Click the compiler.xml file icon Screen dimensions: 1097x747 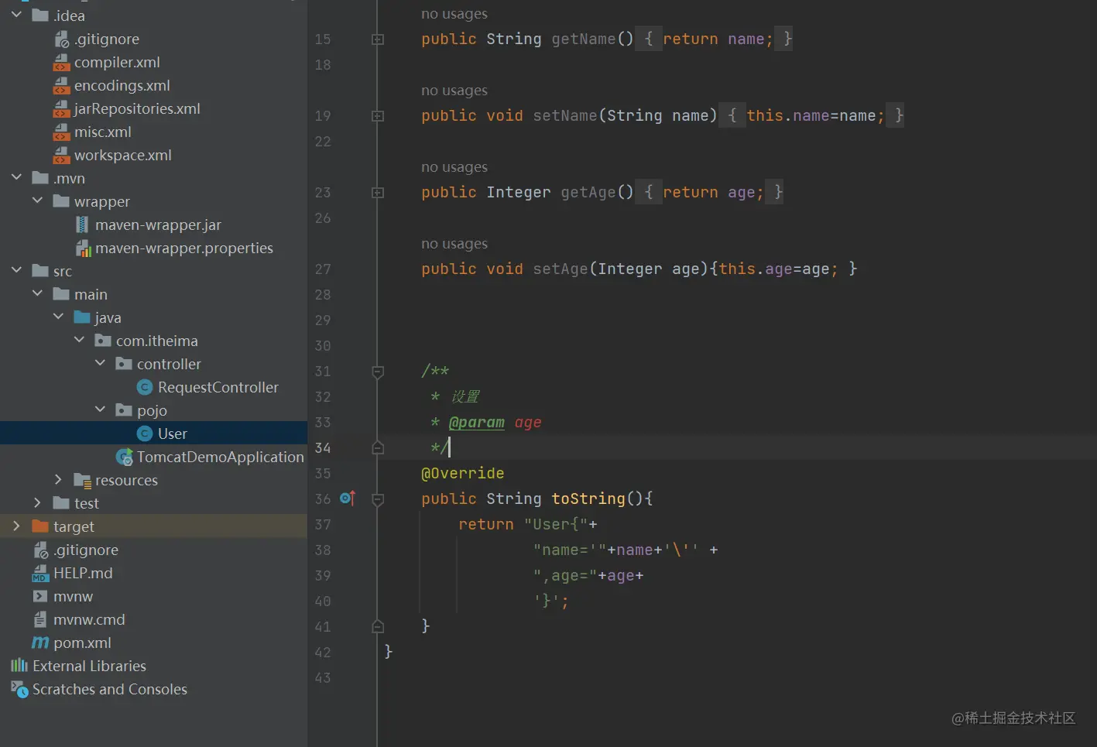click(x=61, y=62)
